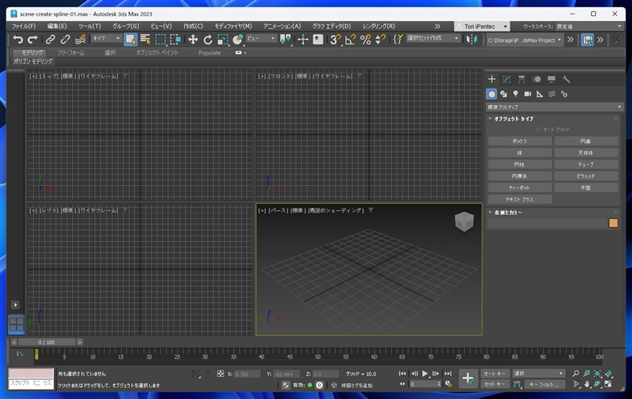The width and height of the screenshot is (632, 399).
Task: Open 編集(E) menu
Action: (x=57, y=26)
